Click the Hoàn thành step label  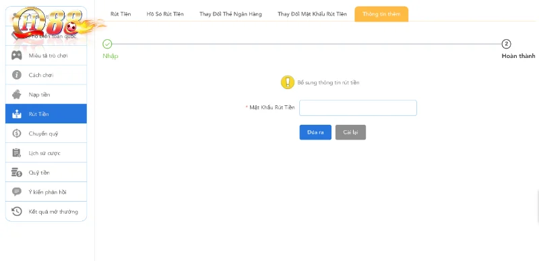pyautogui.click(x=518, y=56)
